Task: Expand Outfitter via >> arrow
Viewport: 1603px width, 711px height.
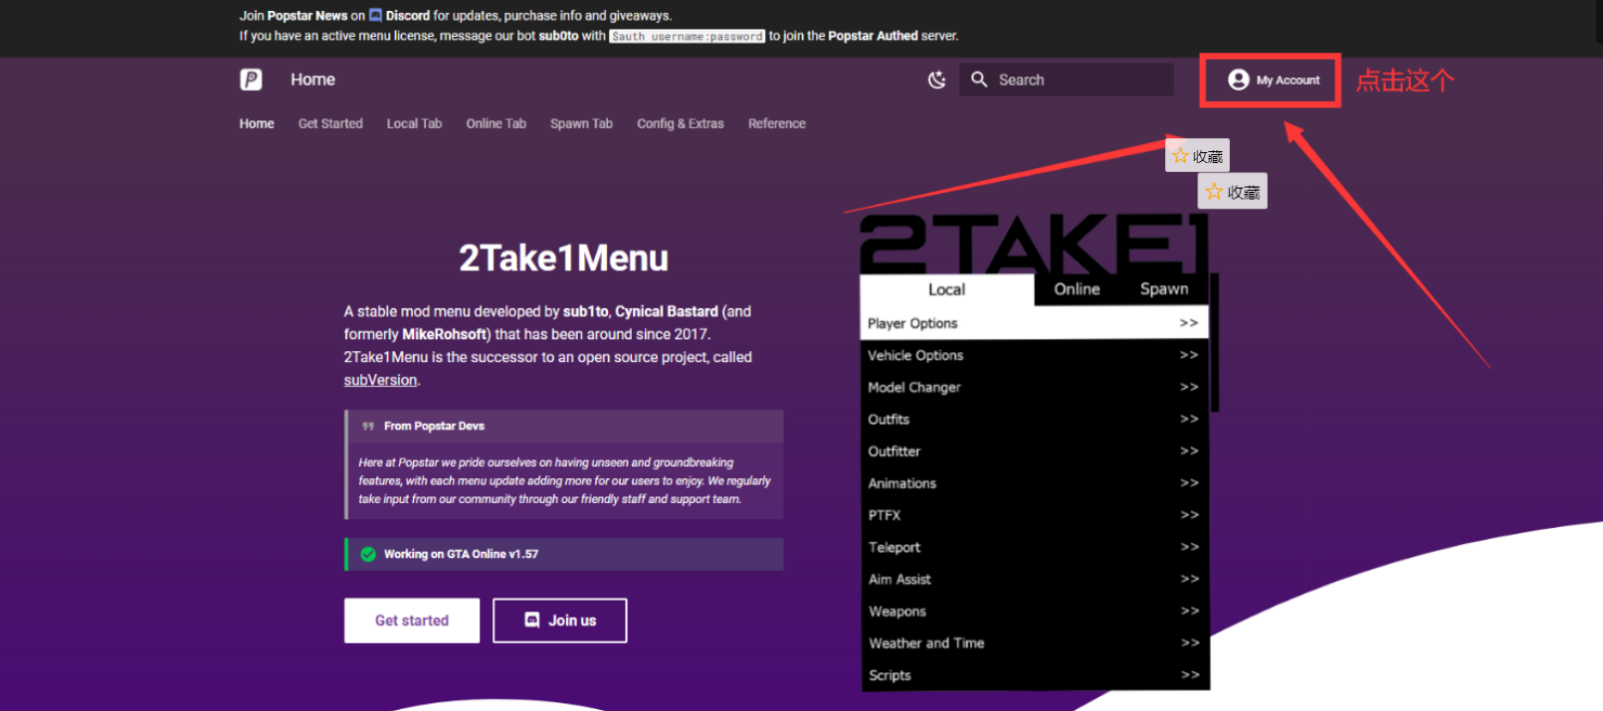Action: (x=1189, y=450)
